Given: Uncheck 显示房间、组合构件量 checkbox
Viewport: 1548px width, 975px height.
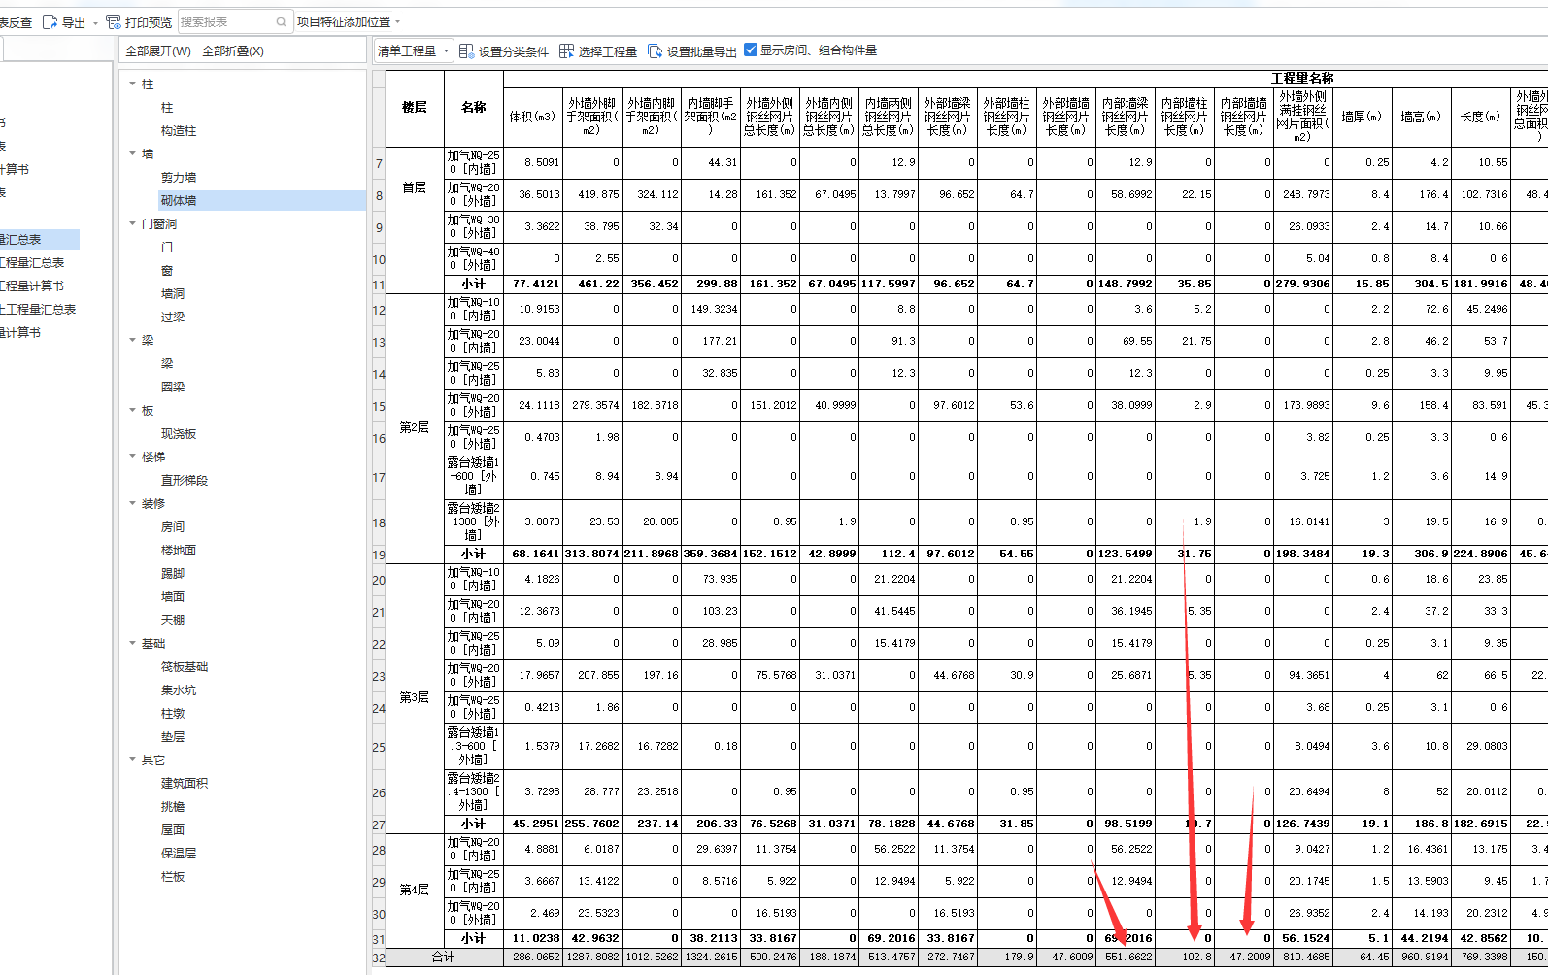Looking at the screenshot, I should click(751, 50).
